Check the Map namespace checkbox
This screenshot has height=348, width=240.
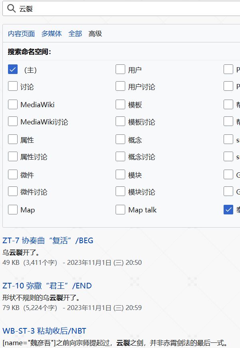pos(12,209)
